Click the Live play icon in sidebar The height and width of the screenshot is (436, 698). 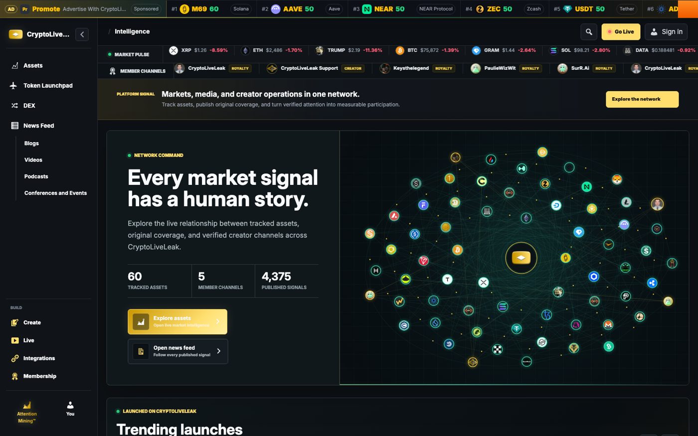point(15,340)
